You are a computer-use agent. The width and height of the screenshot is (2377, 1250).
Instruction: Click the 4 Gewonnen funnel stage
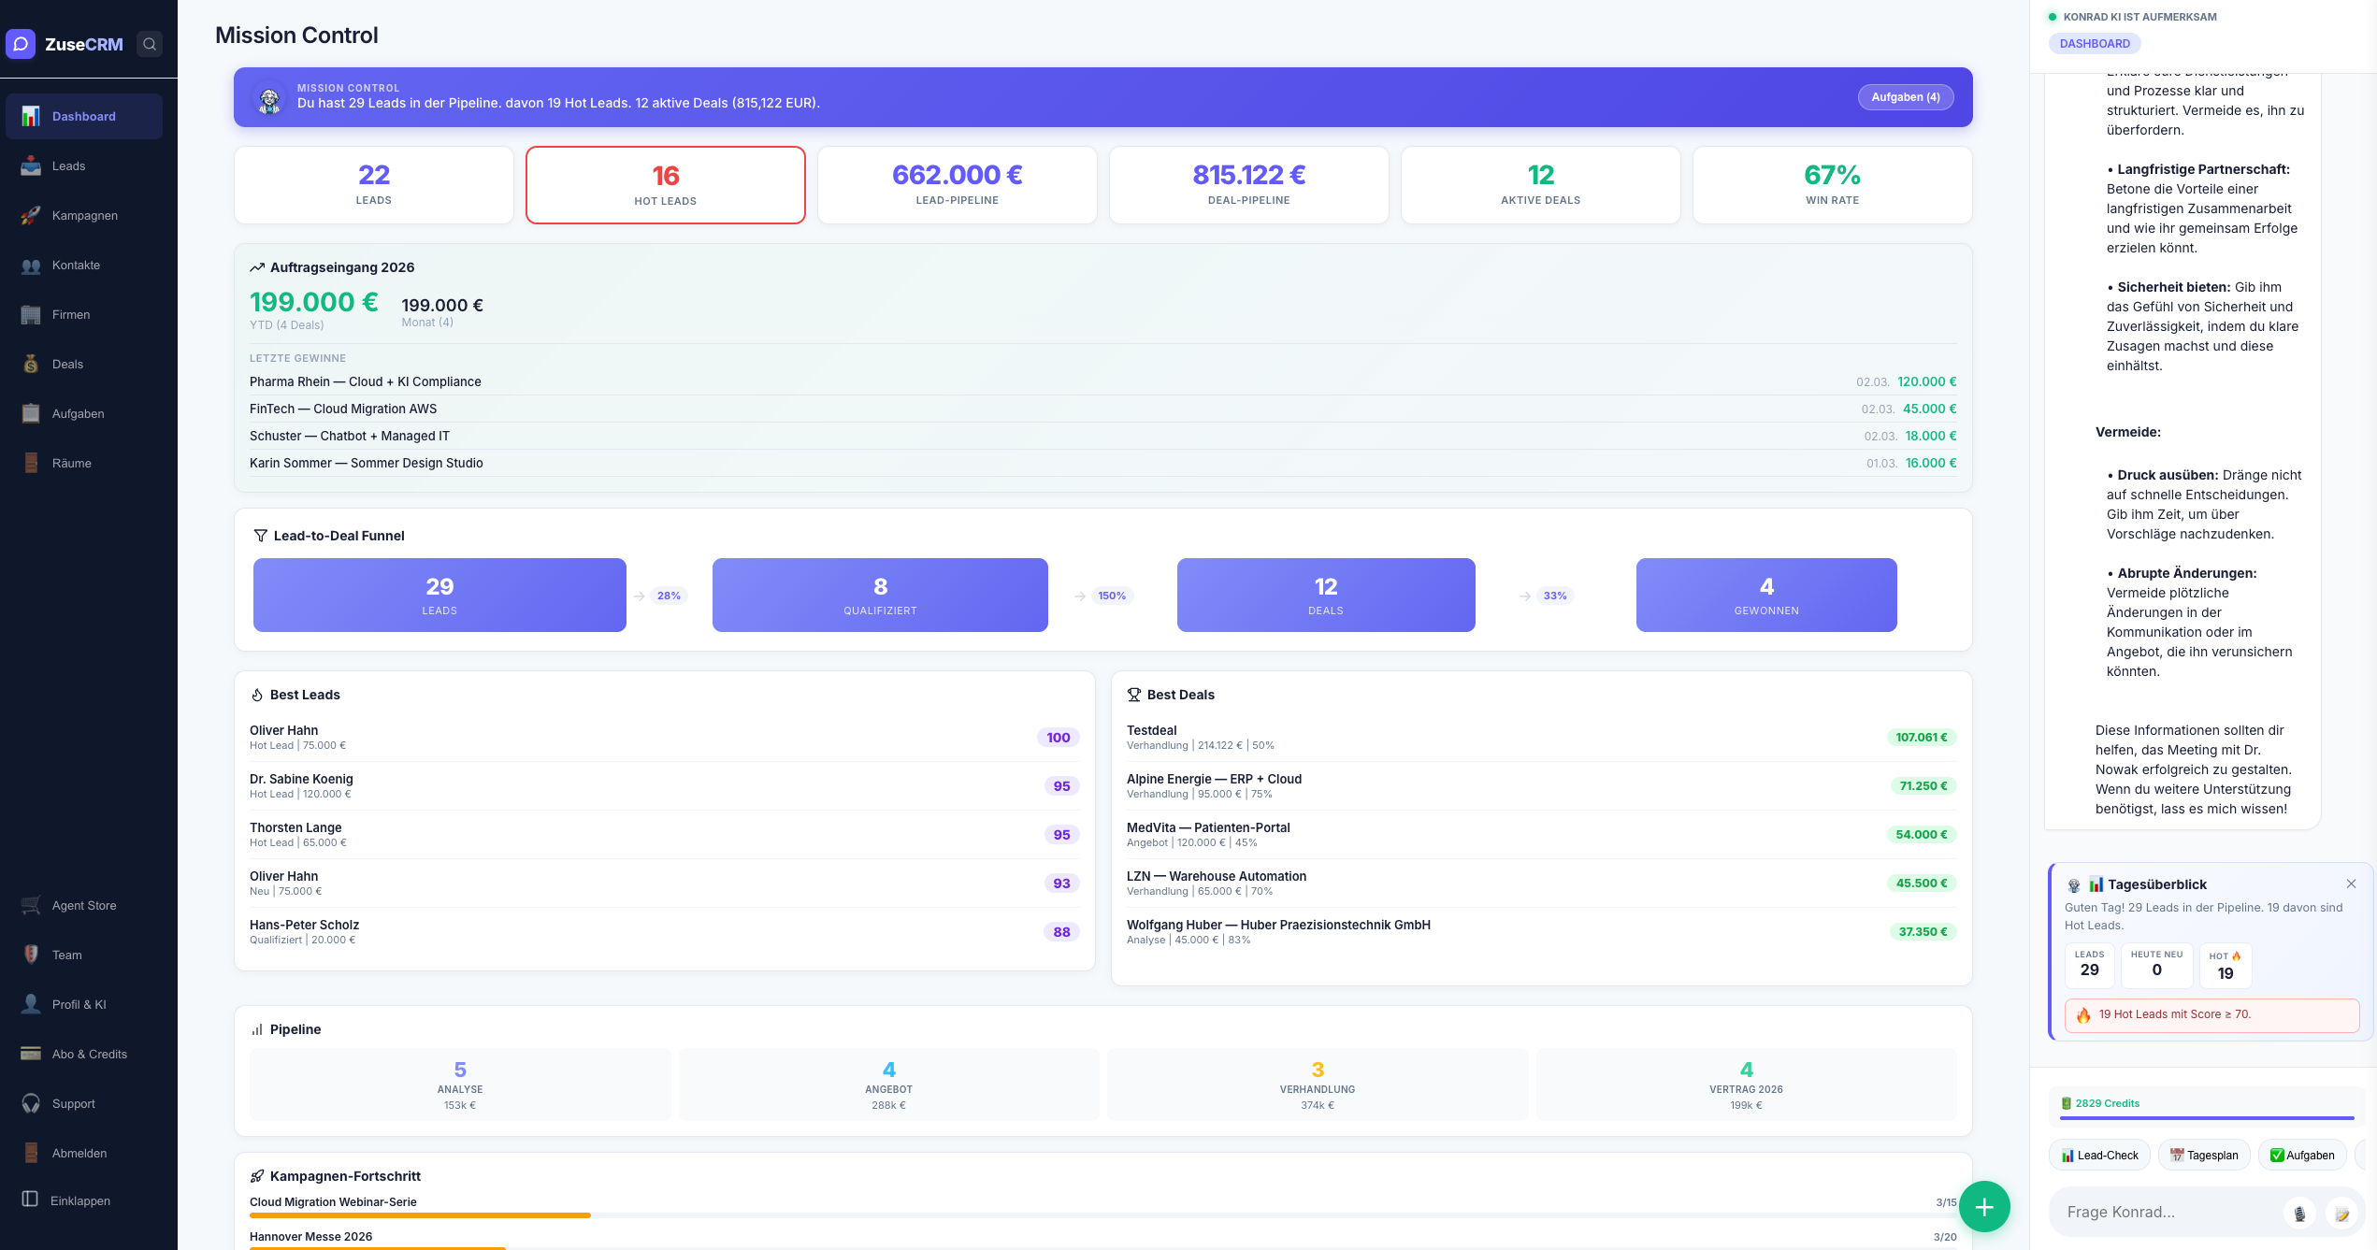click(1766, 595)
